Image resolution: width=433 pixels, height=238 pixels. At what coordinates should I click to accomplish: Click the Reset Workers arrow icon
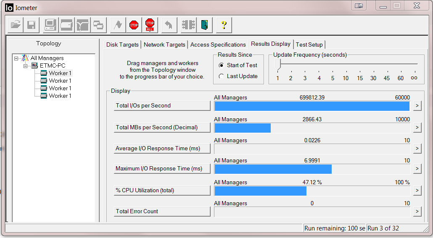pyautogui.click(x=169, y=25)
